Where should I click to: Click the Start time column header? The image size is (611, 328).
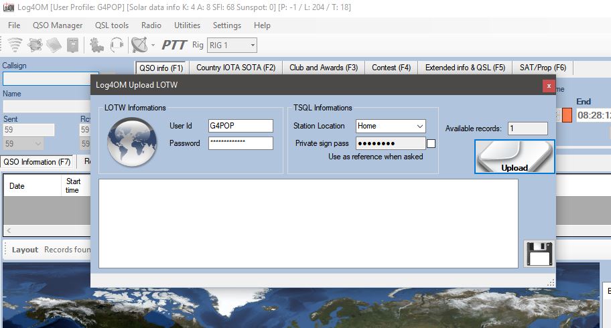(76, 186)
